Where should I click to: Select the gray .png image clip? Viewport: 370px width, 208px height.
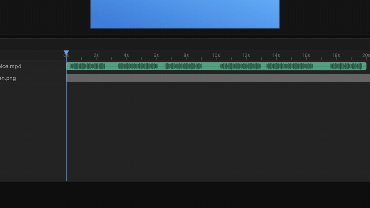[x=218, y=78]
